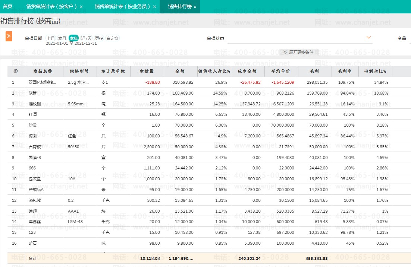Choose 自定义 custom date range
Viewport: 411px width, 267px height.
[x=112, y=38]
